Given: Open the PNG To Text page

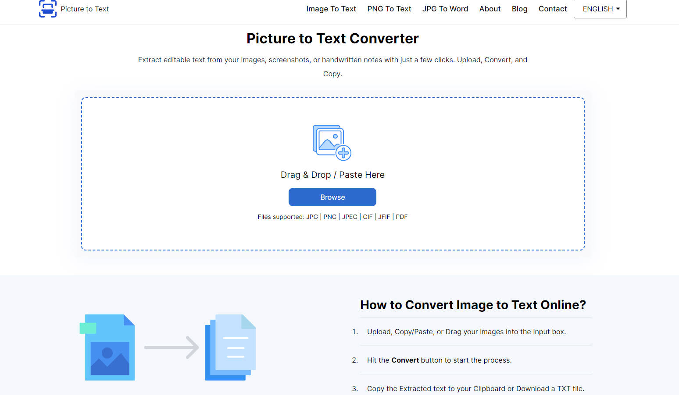Looking at the screenshot, I should [389, 9].
